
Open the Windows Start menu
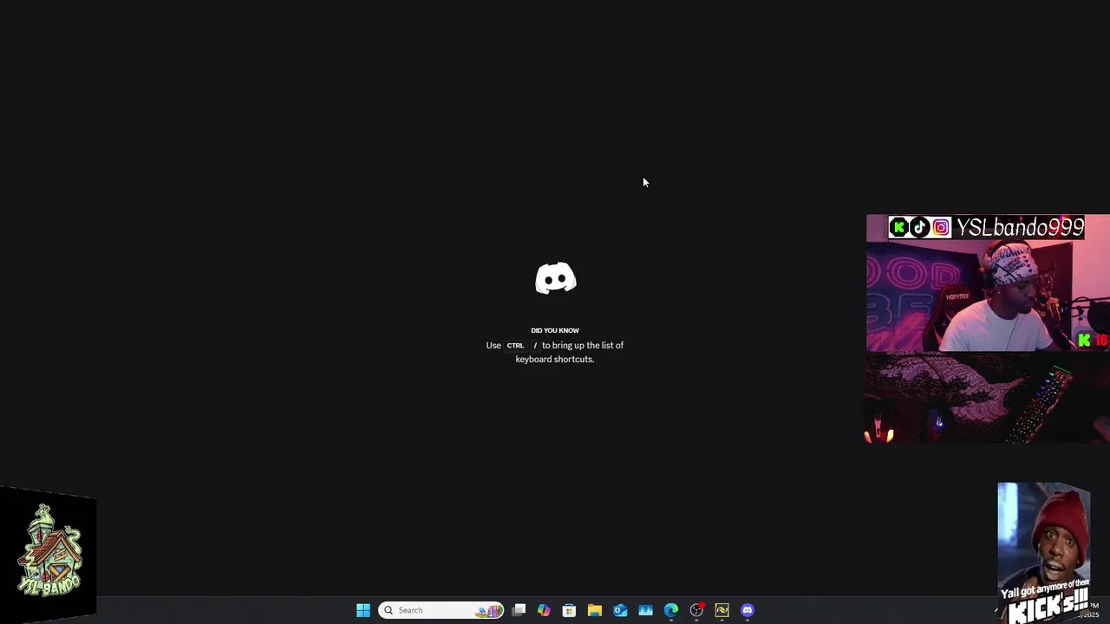(x=363, y=610)
